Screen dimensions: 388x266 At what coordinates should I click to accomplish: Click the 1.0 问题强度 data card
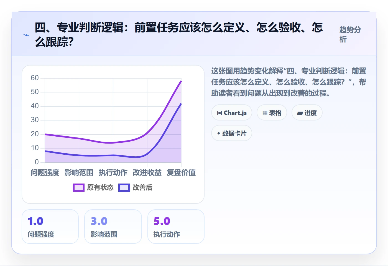[50, 227]
